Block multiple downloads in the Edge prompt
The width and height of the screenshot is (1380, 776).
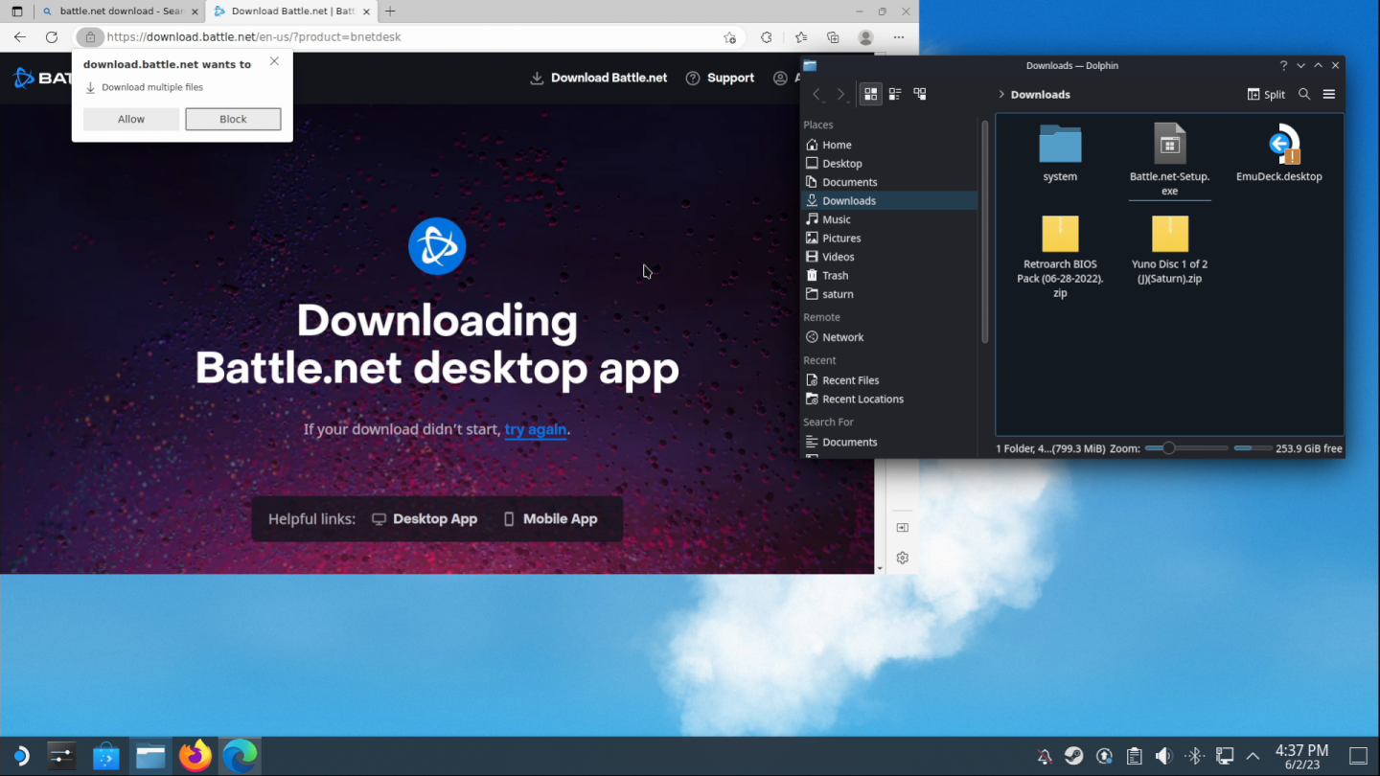233,119
